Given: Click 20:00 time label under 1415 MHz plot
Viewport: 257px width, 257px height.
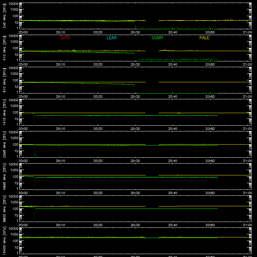Looking at the screenshot, I should pos(23,129).
